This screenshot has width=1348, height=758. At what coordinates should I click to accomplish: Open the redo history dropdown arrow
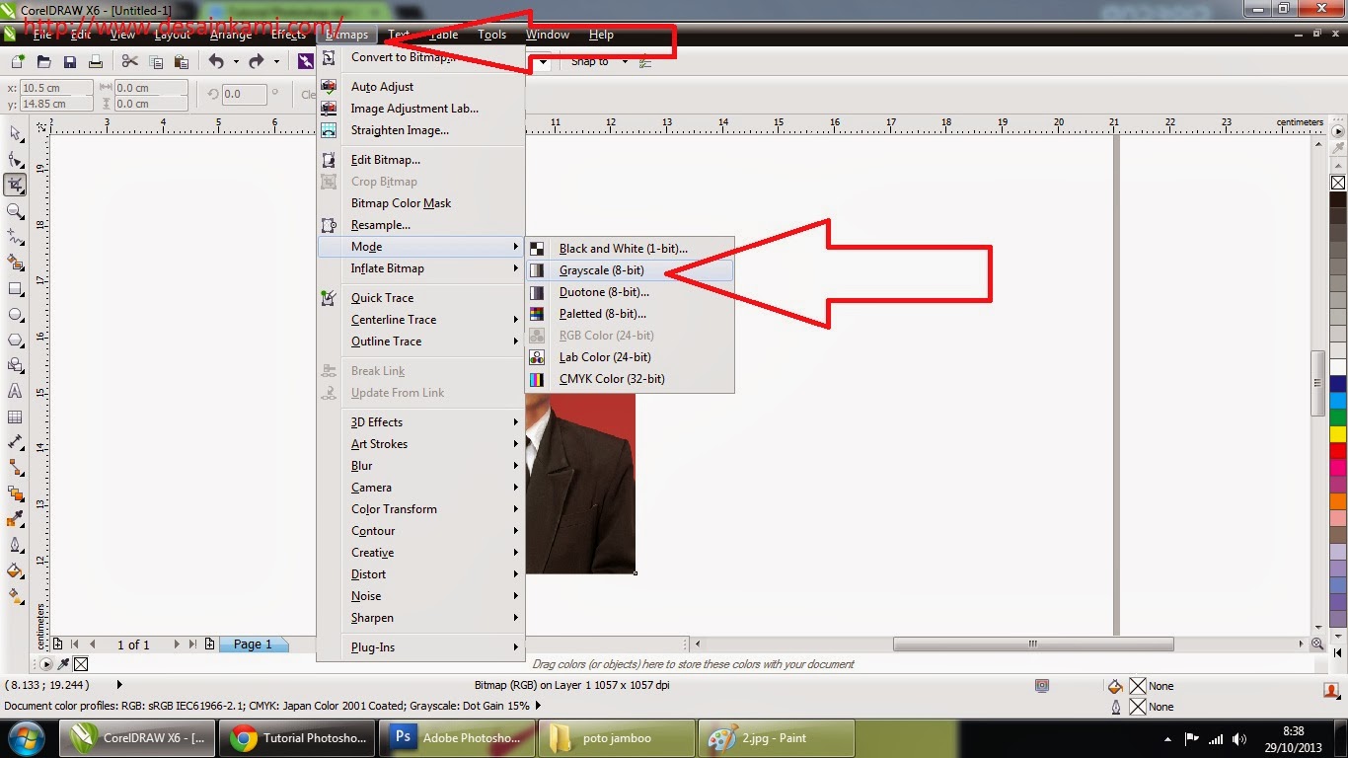[276, 61]
